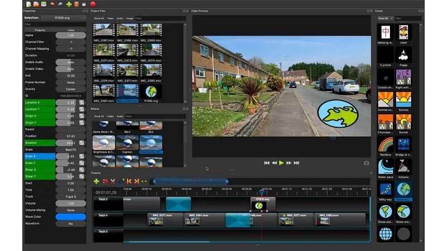Add a marker on the timeline toolbar
The width and height of the screenshot is (447, 251).
tap(121, 181)
